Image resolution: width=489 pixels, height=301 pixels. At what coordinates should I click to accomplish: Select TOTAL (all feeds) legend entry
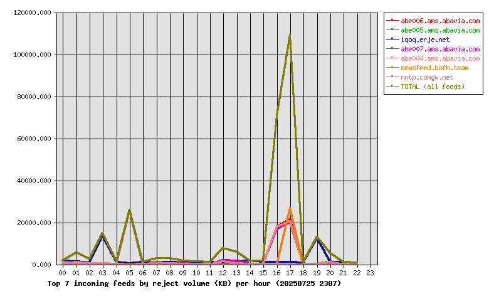pos(426,87)
